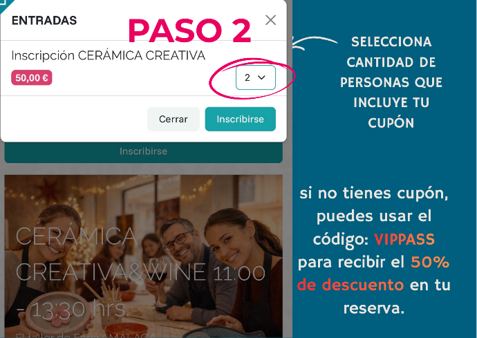Image resolution: width=477 pixels, height=338 pixels.
Task: Select the Inscripción CERÁMICA CREATIVA ticket label
Action: pyautogui.click(x=109, y=56)
